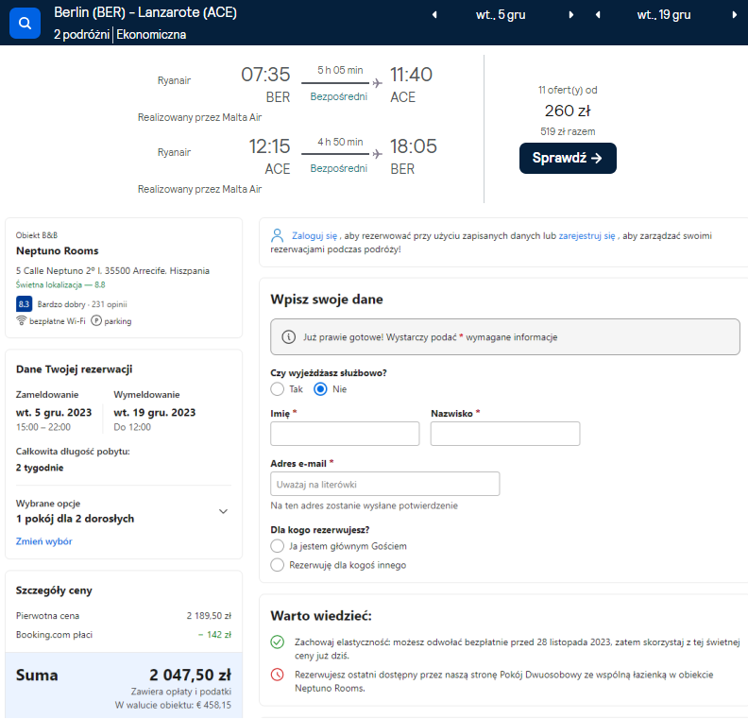Choose "Rezerwuję dla kogoś innego" option

277,565
